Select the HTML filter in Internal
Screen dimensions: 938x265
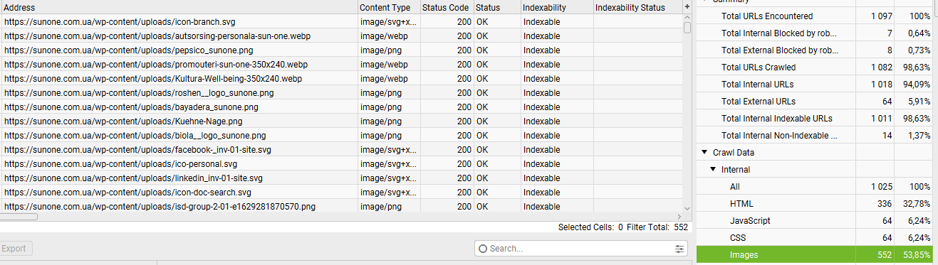tap(814, 204)
